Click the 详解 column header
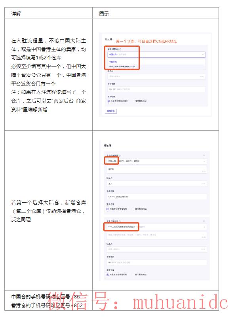The width and height of the screenshot is (234, 317). [16, 13]
